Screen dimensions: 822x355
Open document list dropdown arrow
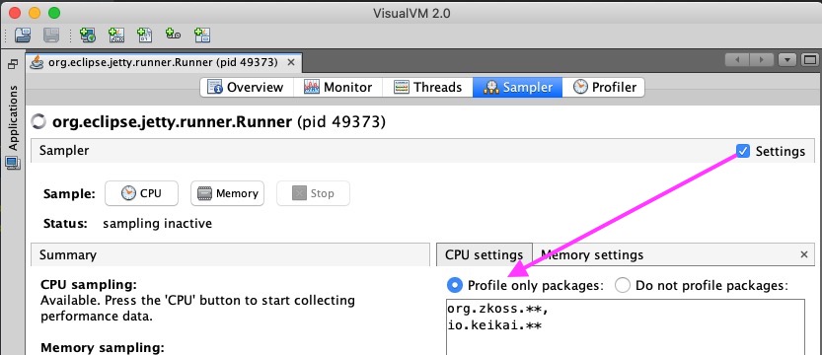pyautogui.click(x=787, y=60)
